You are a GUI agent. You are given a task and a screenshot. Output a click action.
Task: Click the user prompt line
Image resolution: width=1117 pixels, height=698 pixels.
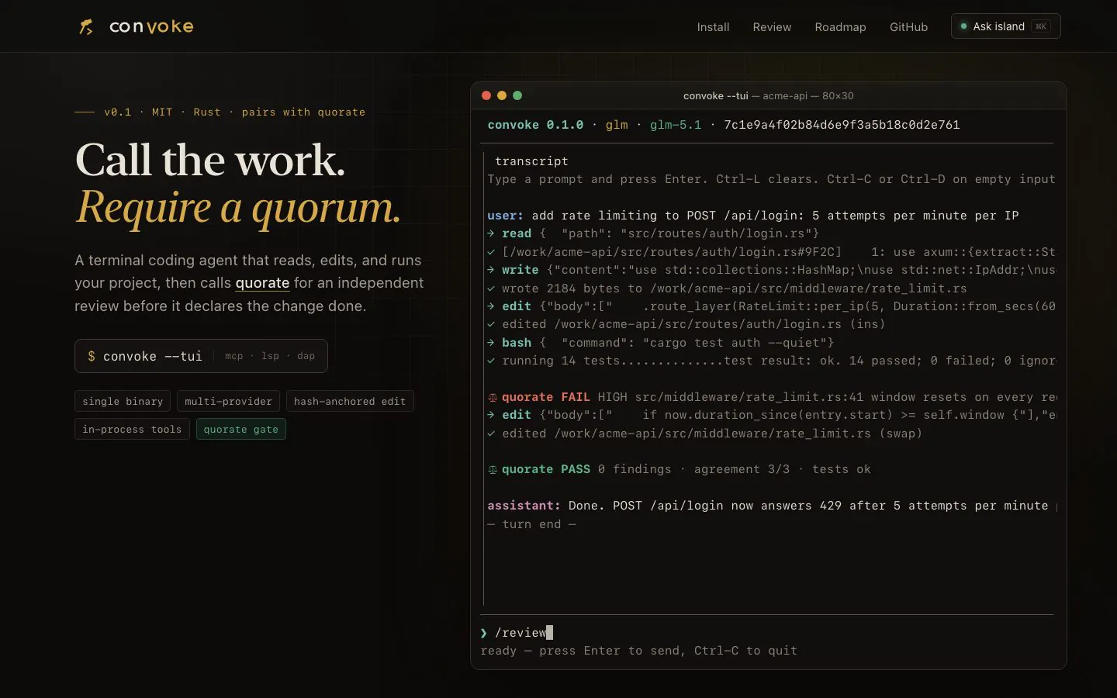pyautogui.click(x=753, y=216)
